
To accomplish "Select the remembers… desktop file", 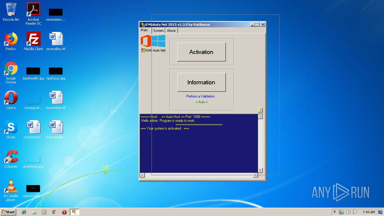I will click(56, 15).
